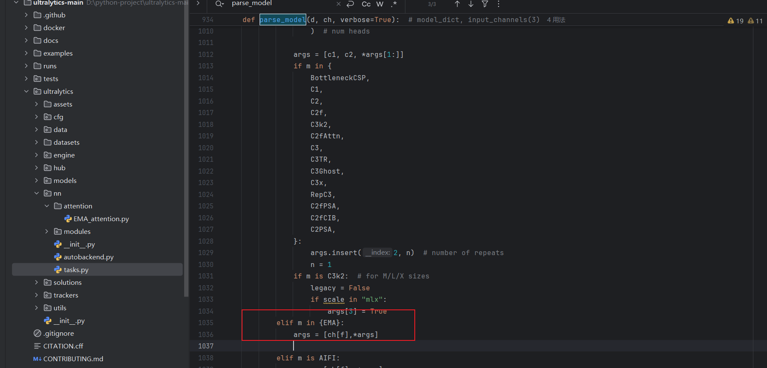Open search history magnifier dropdown

[x=220, y=4]
